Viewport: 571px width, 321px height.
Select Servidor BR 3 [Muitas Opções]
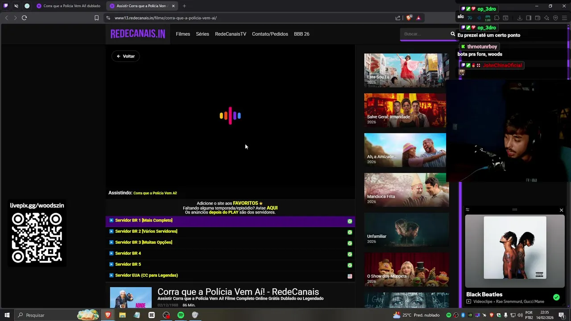click(x=230, y=243)
